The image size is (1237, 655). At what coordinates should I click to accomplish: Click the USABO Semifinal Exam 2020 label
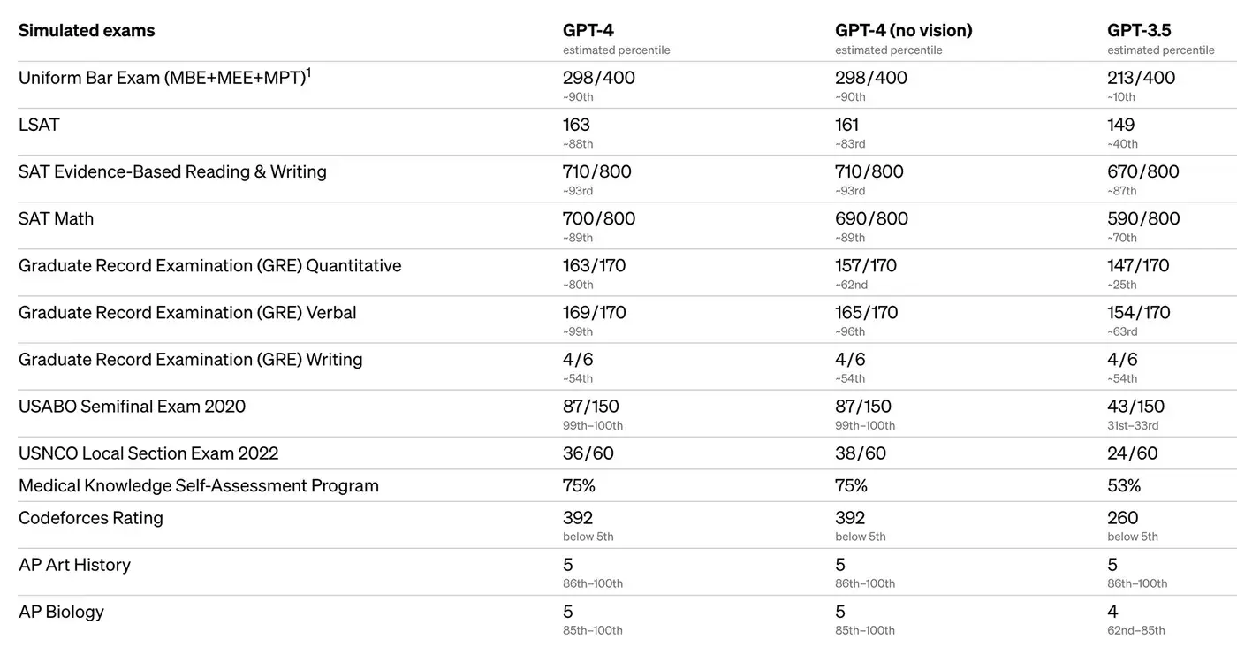[132, 407]
